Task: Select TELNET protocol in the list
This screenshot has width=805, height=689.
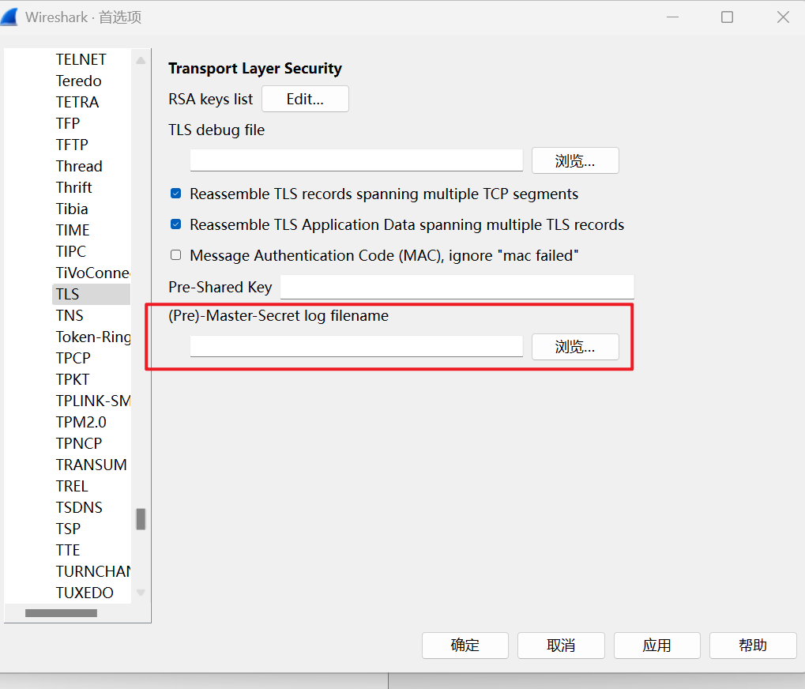Action: pyautogui.click(x=81, y=59)
